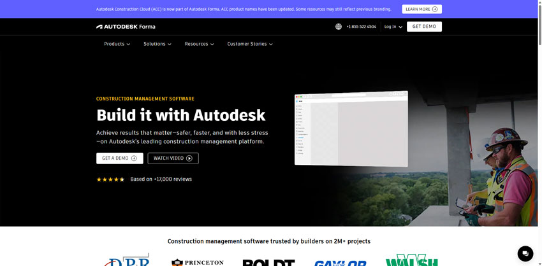The image size is (542, 266).
Task: Click the 'Based on +17,000 reviews' text
Action: [161, 179]
